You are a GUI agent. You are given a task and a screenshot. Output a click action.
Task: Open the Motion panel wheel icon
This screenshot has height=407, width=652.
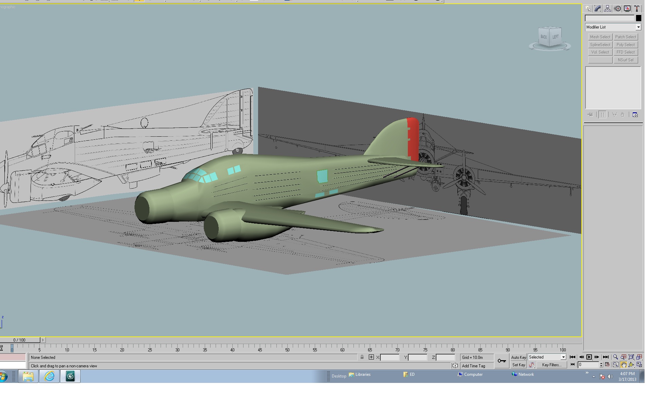(618, 9)
